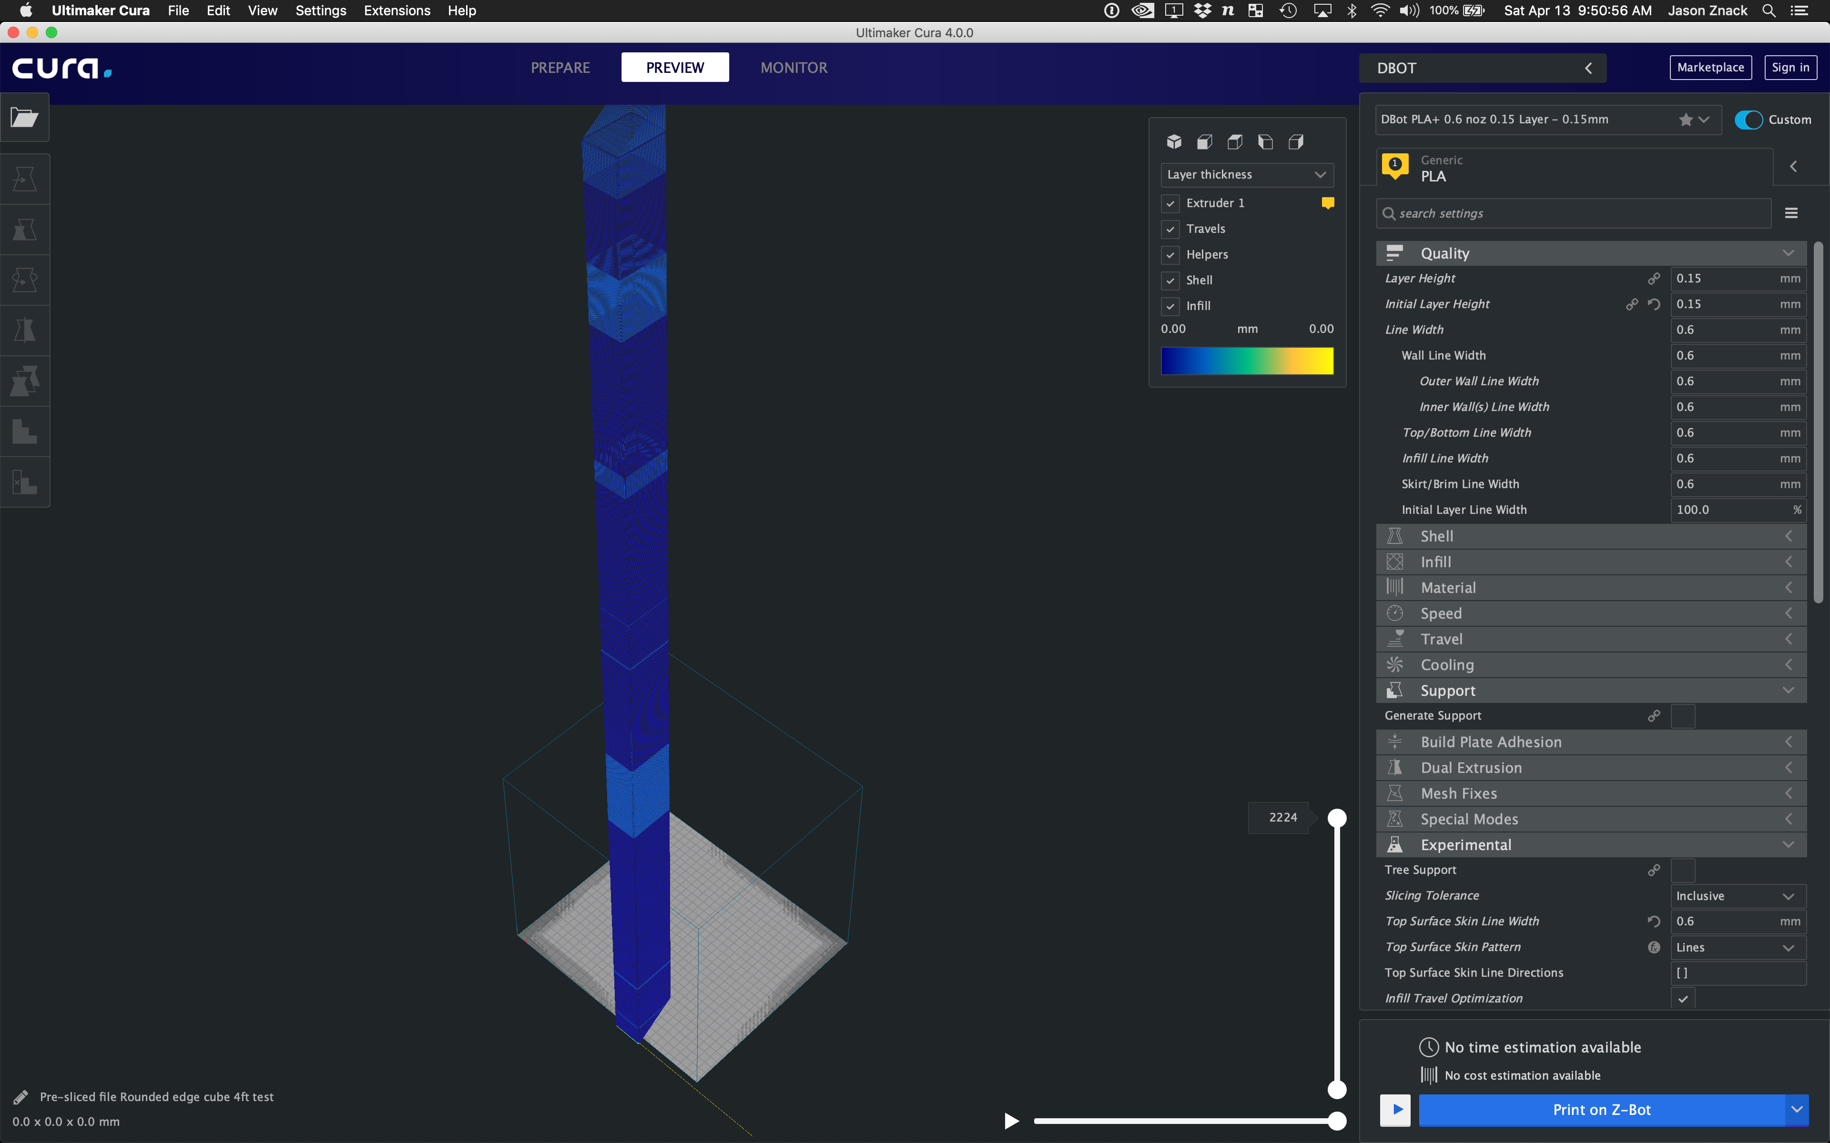The height and width of the screenshot is (1143, 1830).
Task: Open the File menu
Action: click(x=178, y=10)
